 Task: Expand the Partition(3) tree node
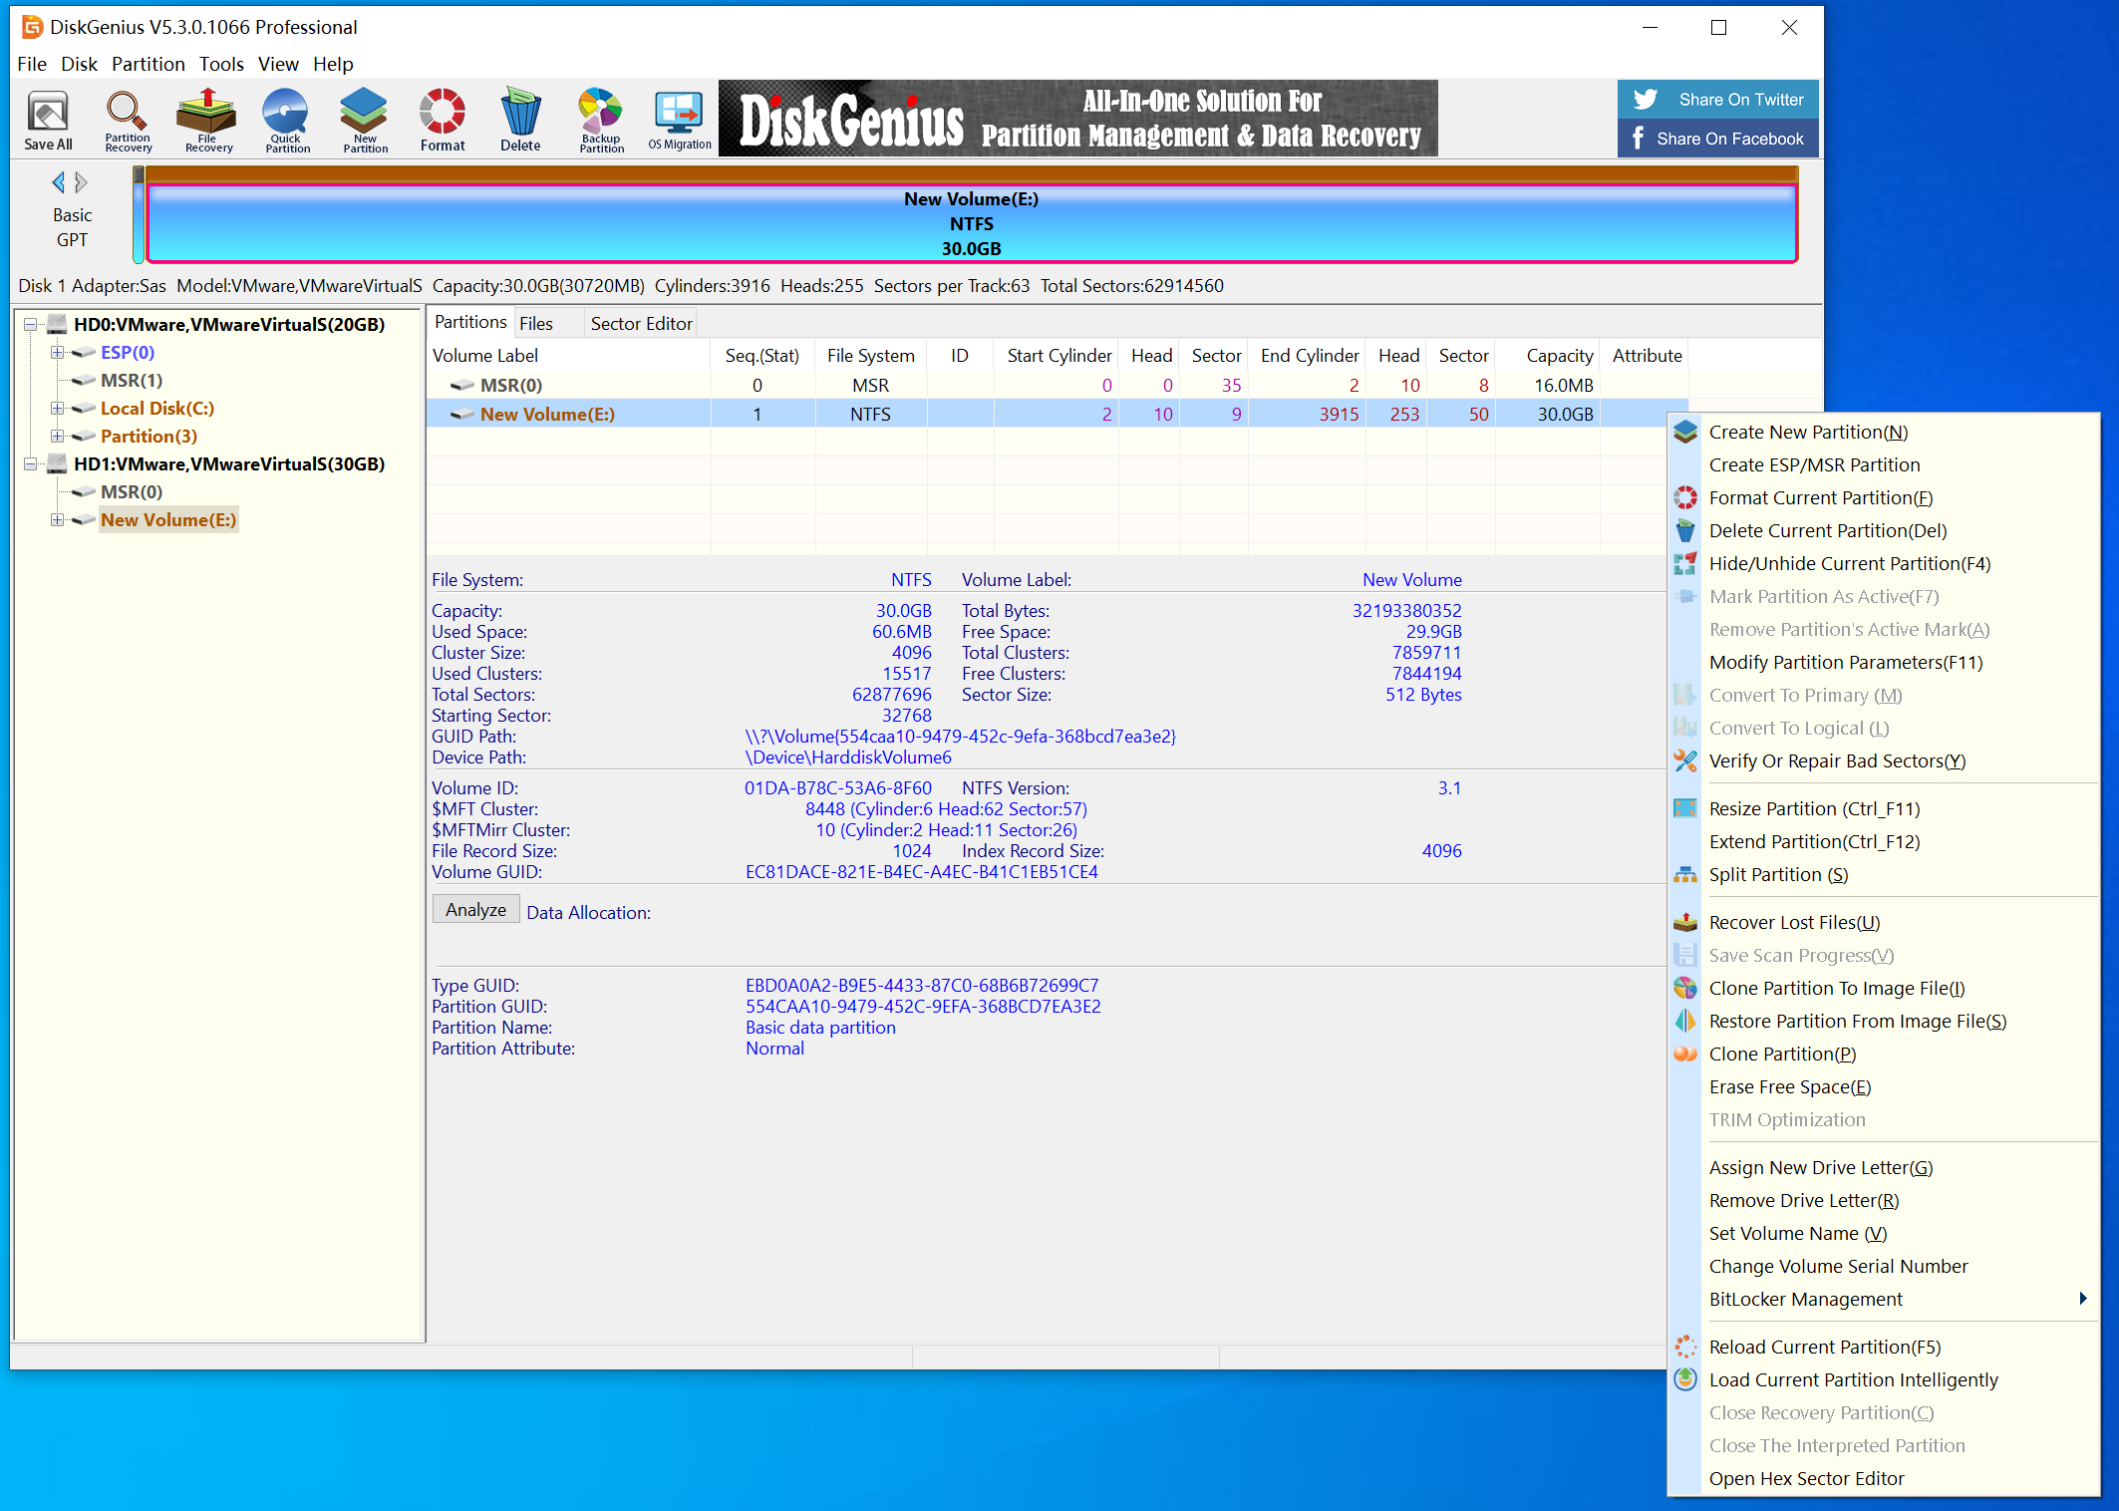point(57,437)
